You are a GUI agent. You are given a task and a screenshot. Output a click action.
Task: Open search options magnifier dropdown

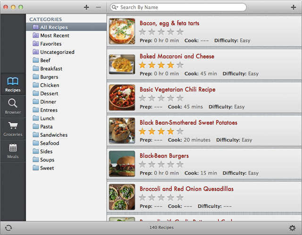pos(115,8)
